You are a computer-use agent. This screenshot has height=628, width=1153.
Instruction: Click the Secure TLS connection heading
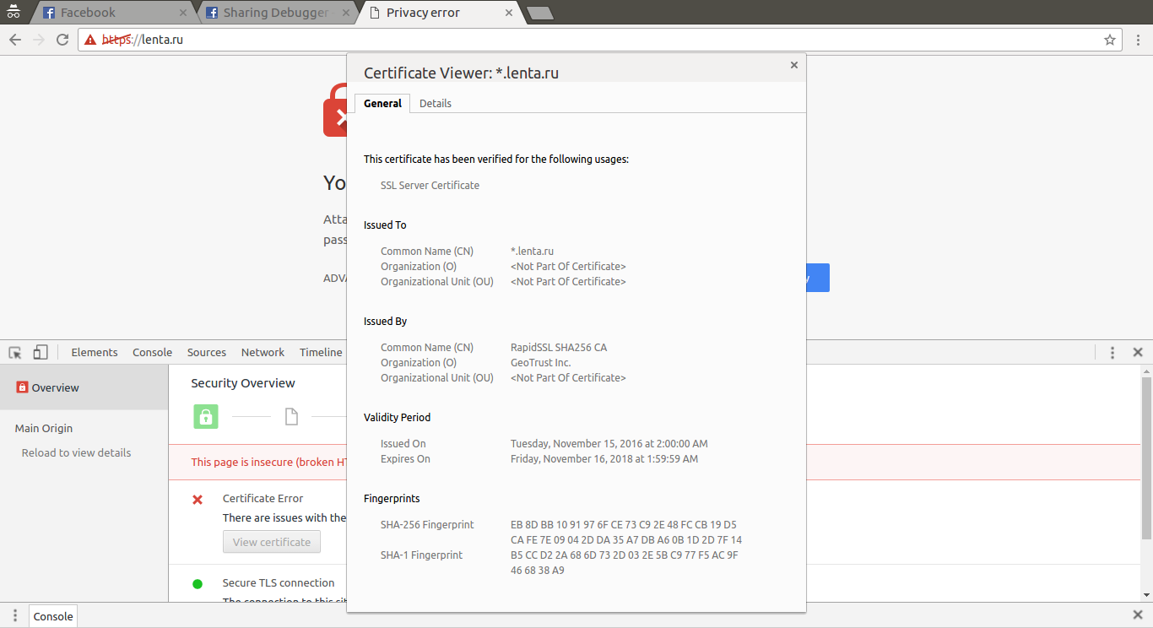point(279,582)
